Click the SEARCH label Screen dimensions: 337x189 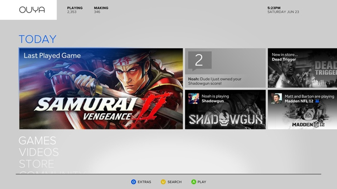[175, 182]
